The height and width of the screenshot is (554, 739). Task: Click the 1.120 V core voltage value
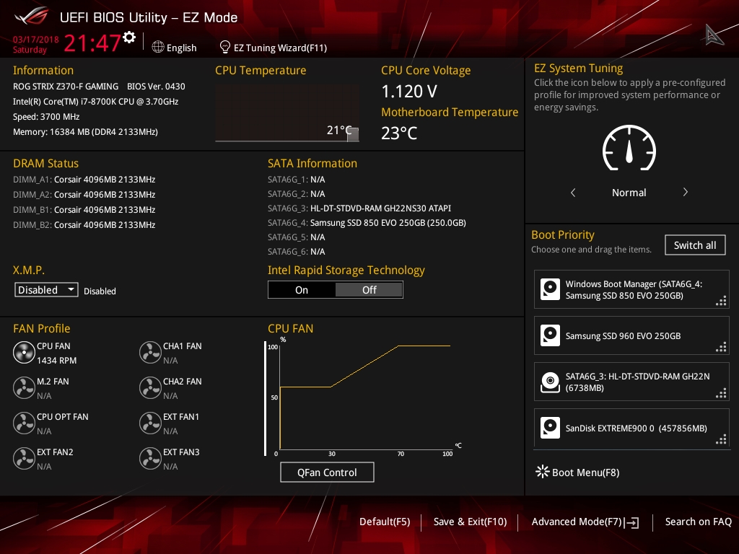[409, 92]
